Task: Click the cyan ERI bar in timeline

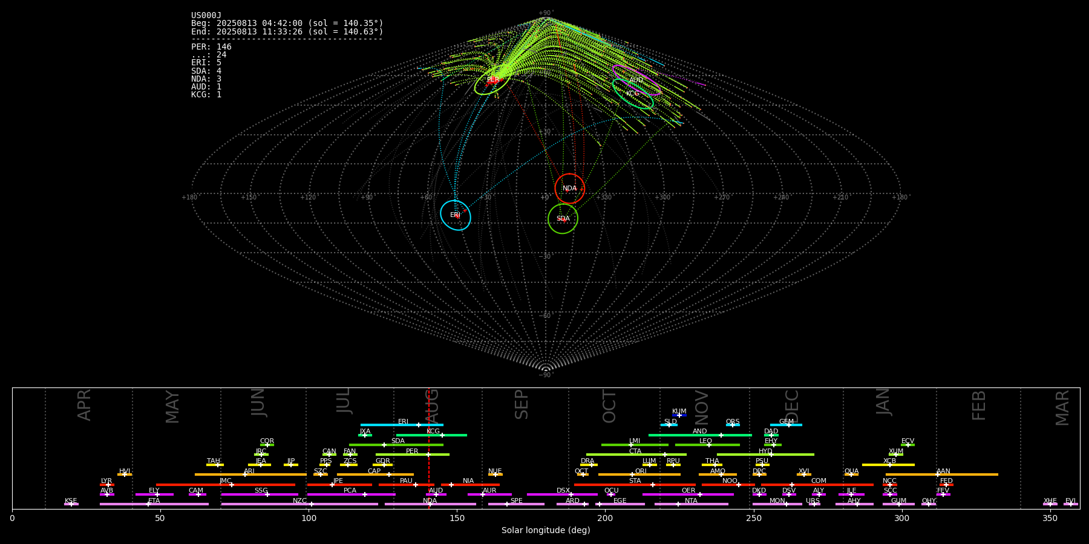Action: point(402,425)
